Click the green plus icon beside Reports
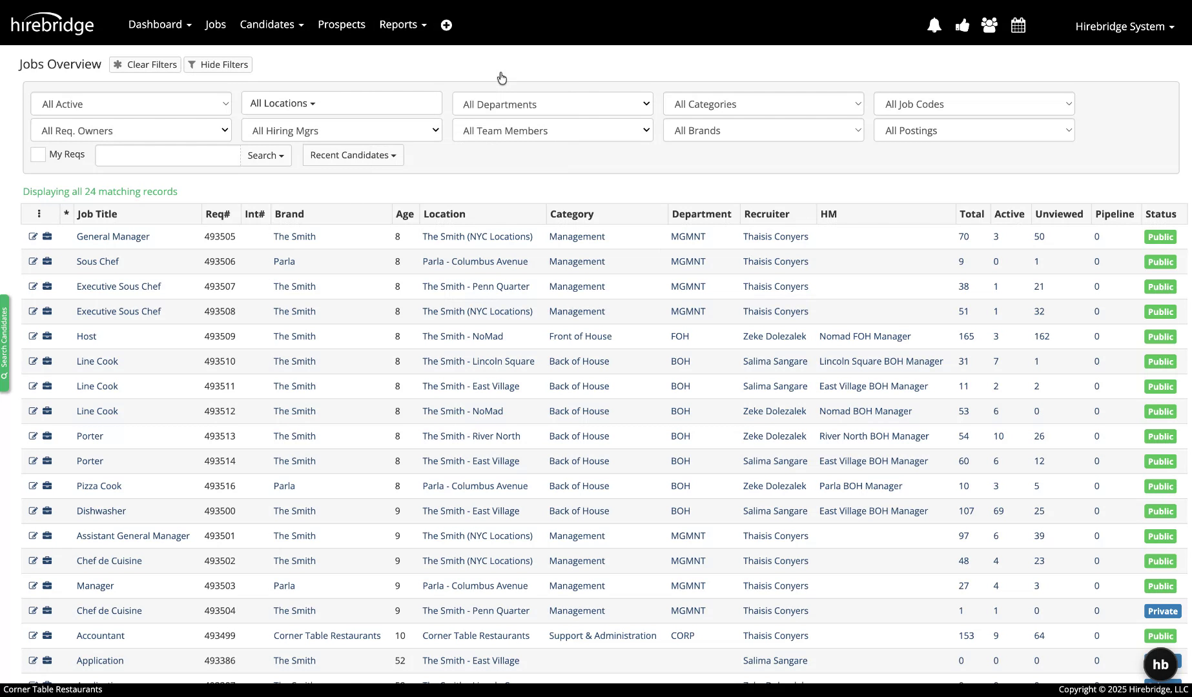The height and width of the screenshot is (697, 1192). pos(447,25)
